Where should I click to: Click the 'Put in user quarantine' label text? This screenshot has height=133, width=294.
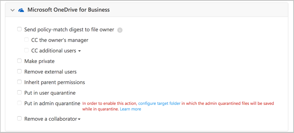point(50,93)
